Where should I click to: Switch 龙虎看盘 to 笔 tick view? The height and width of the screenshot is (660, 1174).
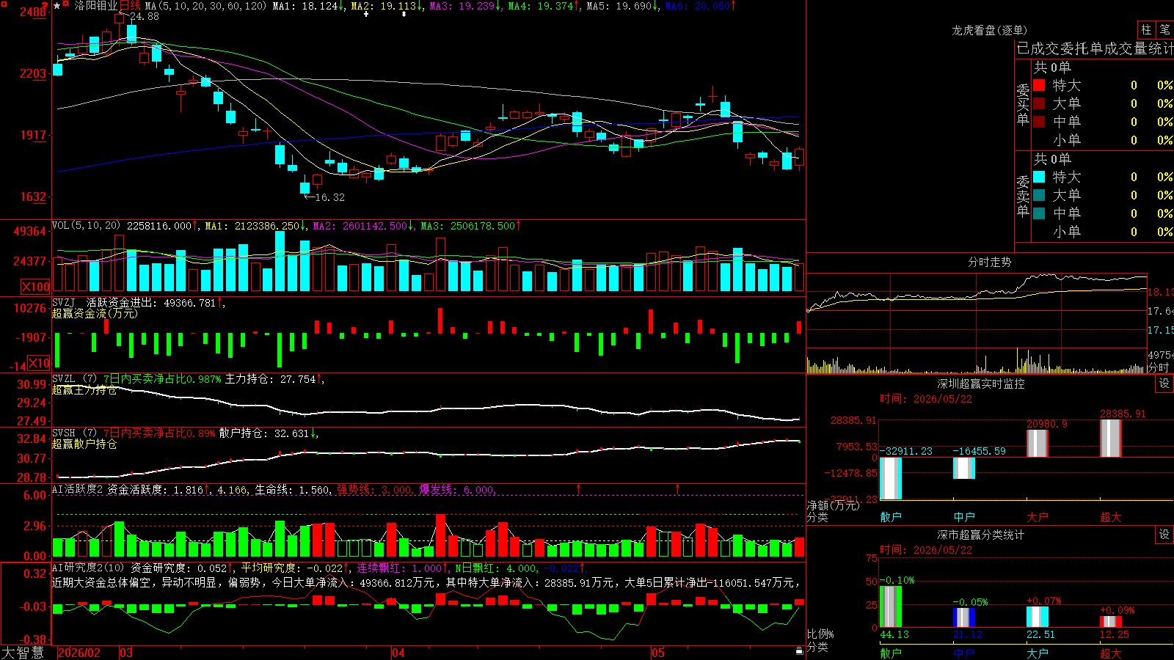pos(1164,29)
